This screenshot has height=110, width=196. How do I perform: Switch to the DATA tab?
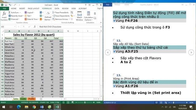click(x=57, y=9)
